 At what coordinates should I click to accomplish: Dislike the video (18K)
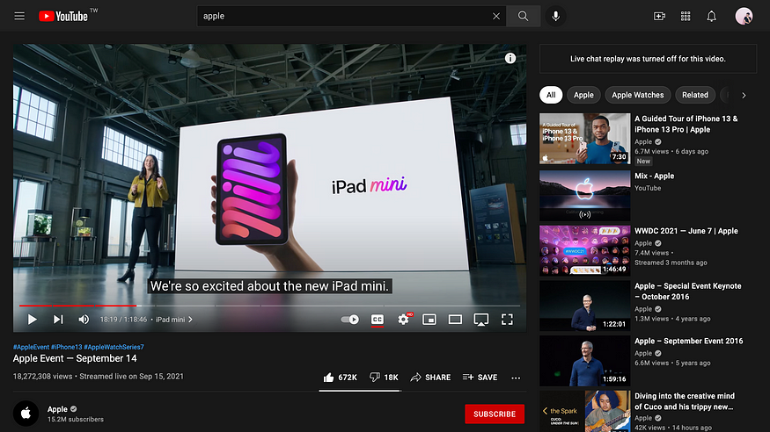(x=384, y=378)
